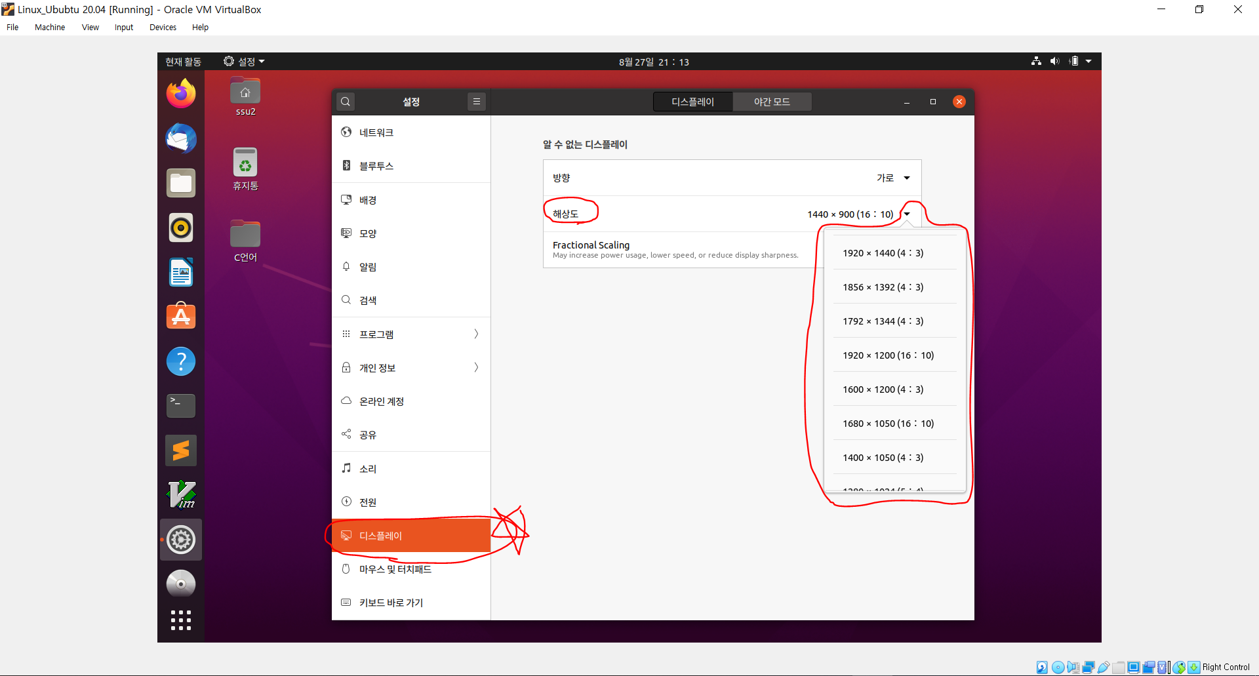This screenshot has height=676, width=1259.
Task: Switch to the 디스플레이 tab
Action: click(x=692, y=102)
